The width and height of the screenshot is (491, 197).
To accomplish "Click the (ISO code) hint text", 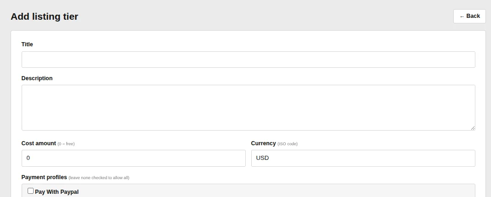I will point(288,144).
